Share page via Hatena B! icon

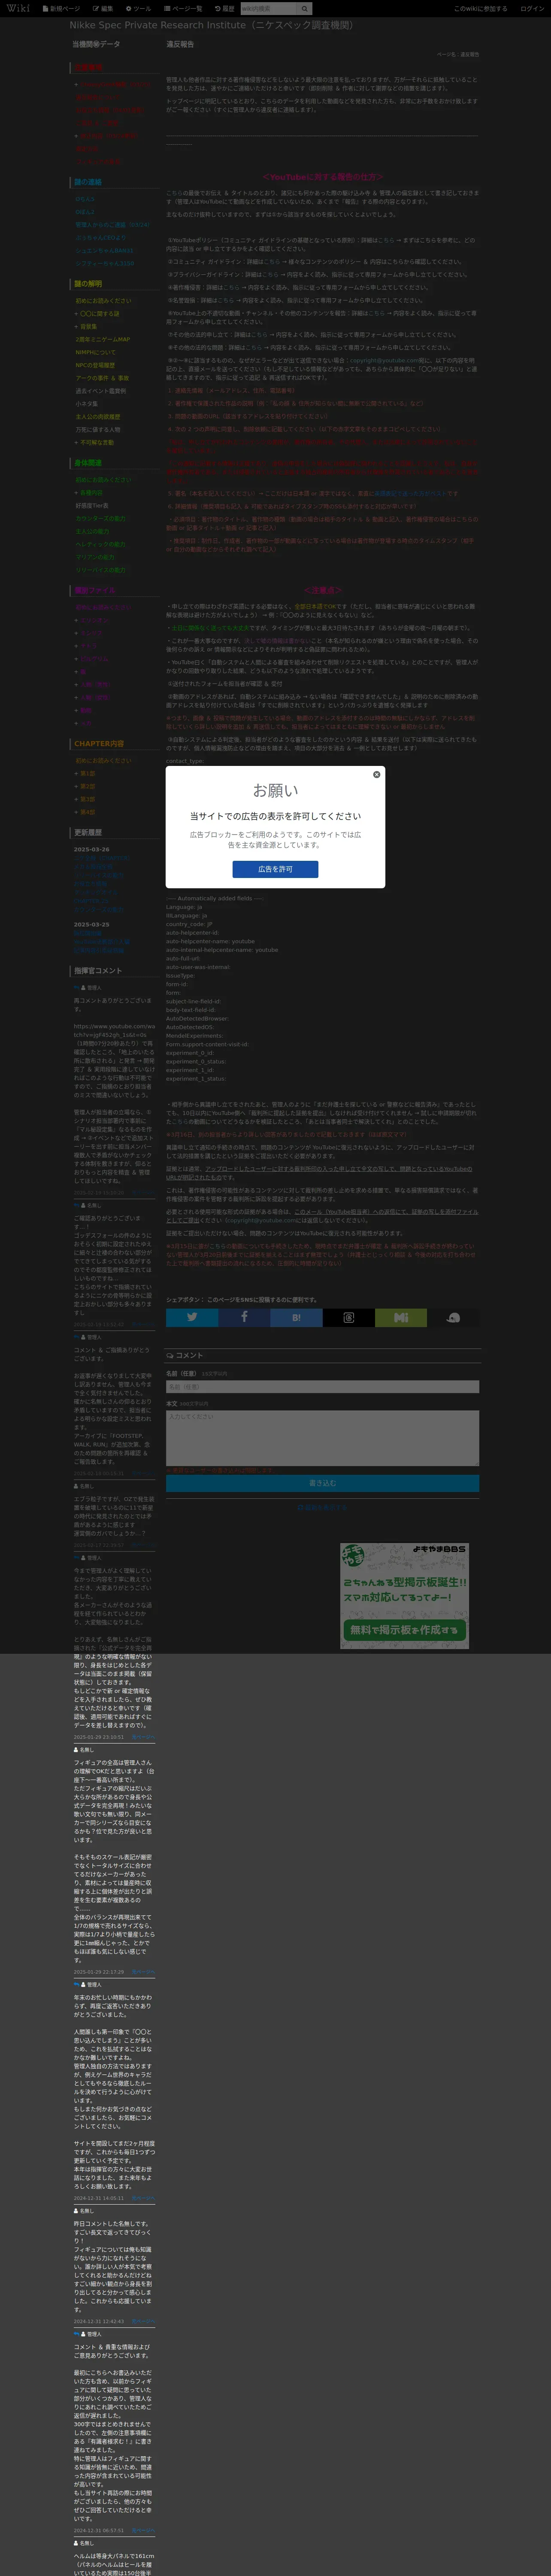(296, 1317)
